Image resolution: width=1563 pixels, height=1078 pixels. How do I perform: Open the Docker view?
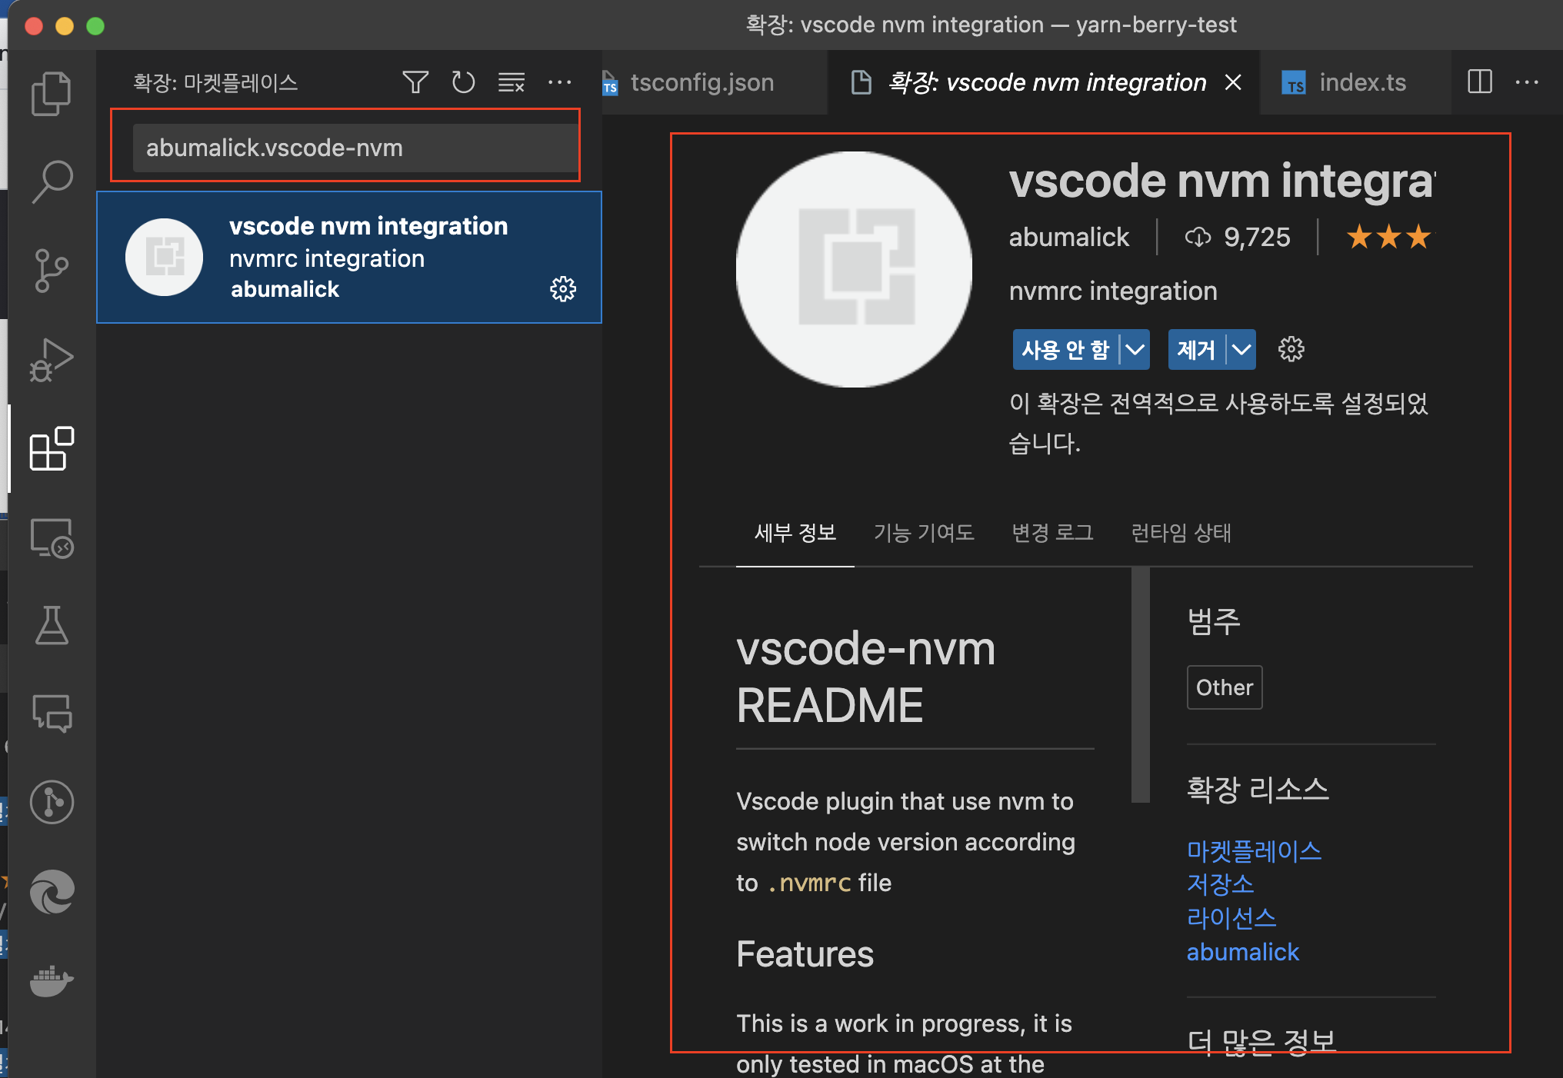point(52,980)
